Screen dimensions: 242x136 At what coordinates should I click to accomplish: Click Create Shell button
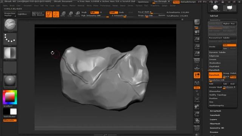(215, 87)
